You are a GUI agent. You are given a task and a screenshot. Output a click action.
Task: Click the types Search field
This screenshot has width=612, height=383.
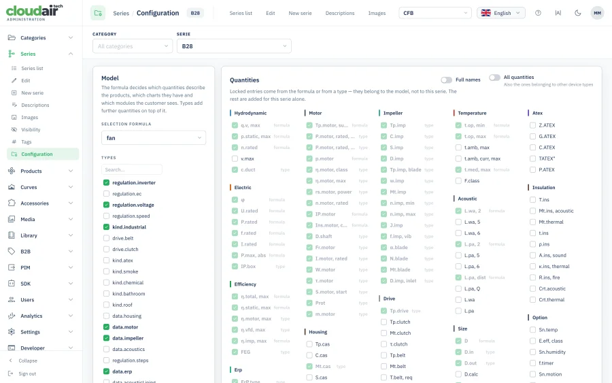click(x=131, y=169)
